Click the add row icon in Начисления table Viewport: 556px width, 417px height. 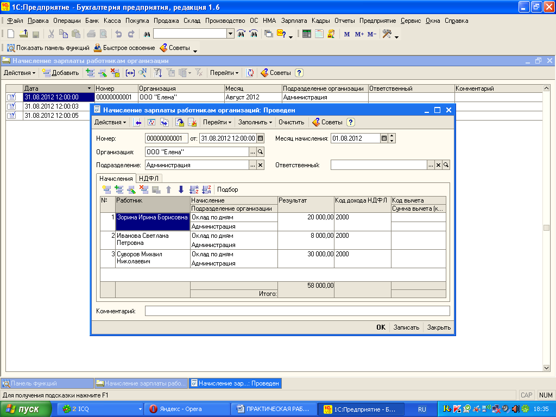point(106,189)
